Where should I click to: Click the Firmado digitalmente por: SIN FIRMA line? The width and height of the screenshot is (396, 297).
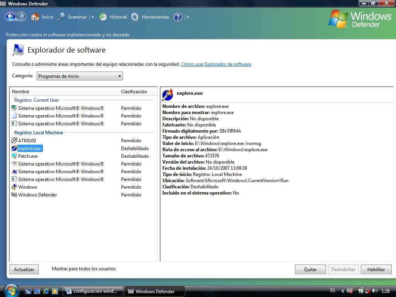tap(201, 131)
